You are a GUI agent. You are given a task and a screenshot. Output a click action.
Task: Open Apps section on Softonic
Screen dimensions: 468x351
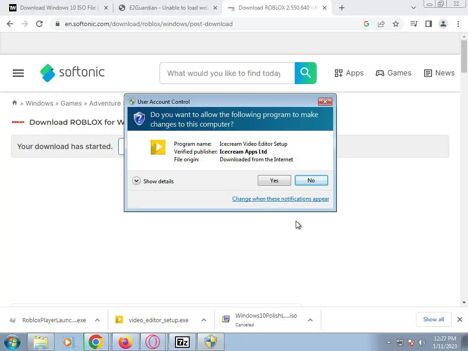tap(349, 73)
